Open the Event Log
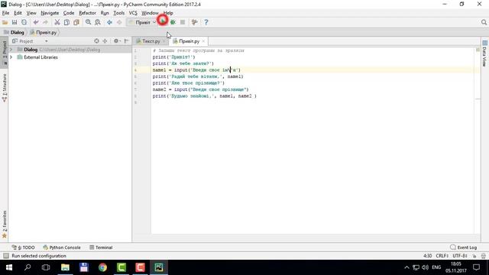This screenshot has width=489, height=275. 464,247
